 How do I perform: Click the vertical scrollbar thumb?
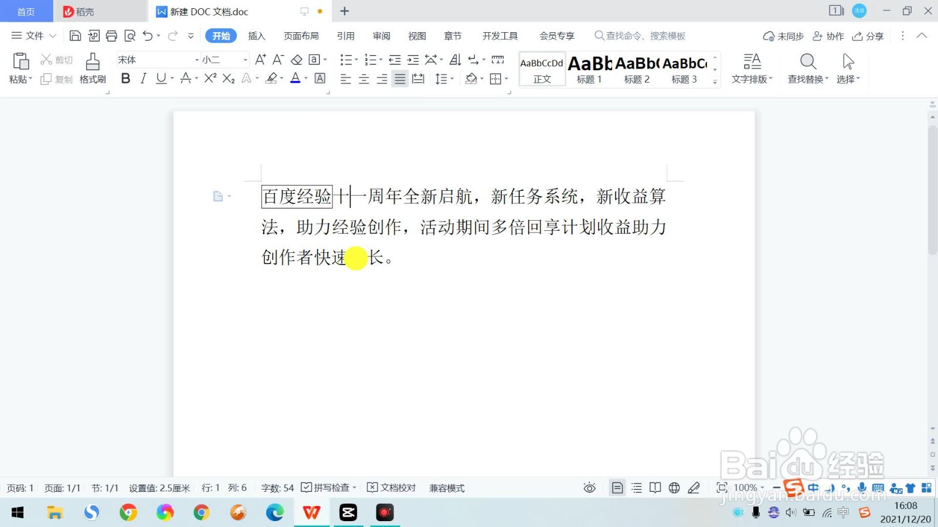pyautogui.click(x=932, y=190)
